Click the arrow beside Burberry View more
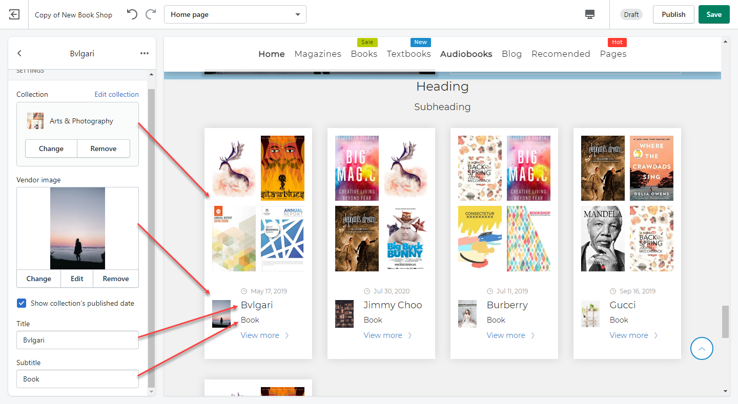Viewport: 738px width, 404px height. [533, 335]
